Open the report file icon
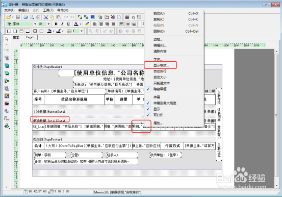 [8, 17]
